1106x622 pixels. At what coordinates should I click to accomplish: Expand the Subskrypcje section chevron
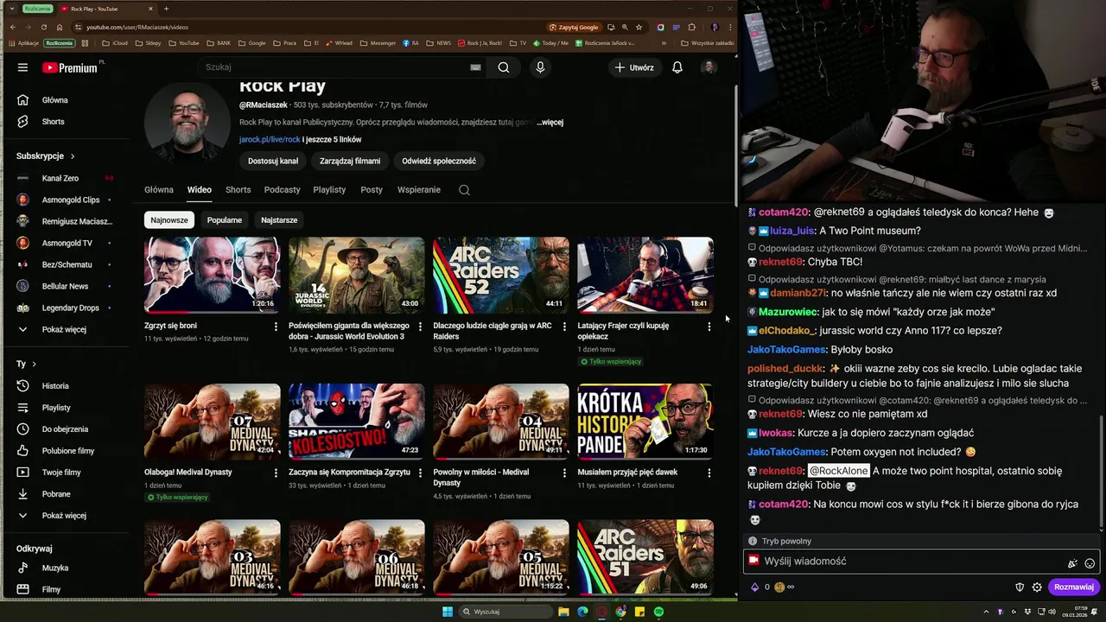point(73,156)
